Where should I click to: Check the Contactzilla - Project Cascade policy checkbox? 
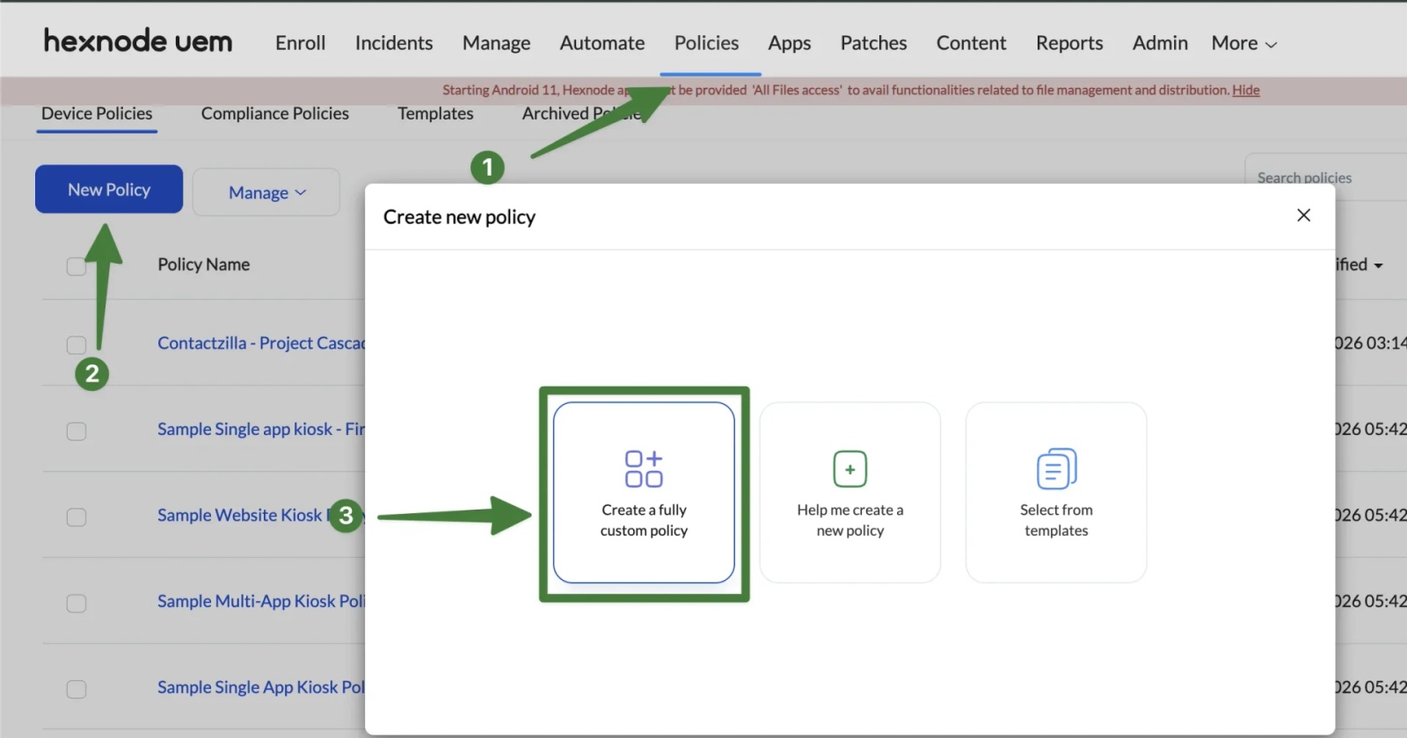pos(77,344)
